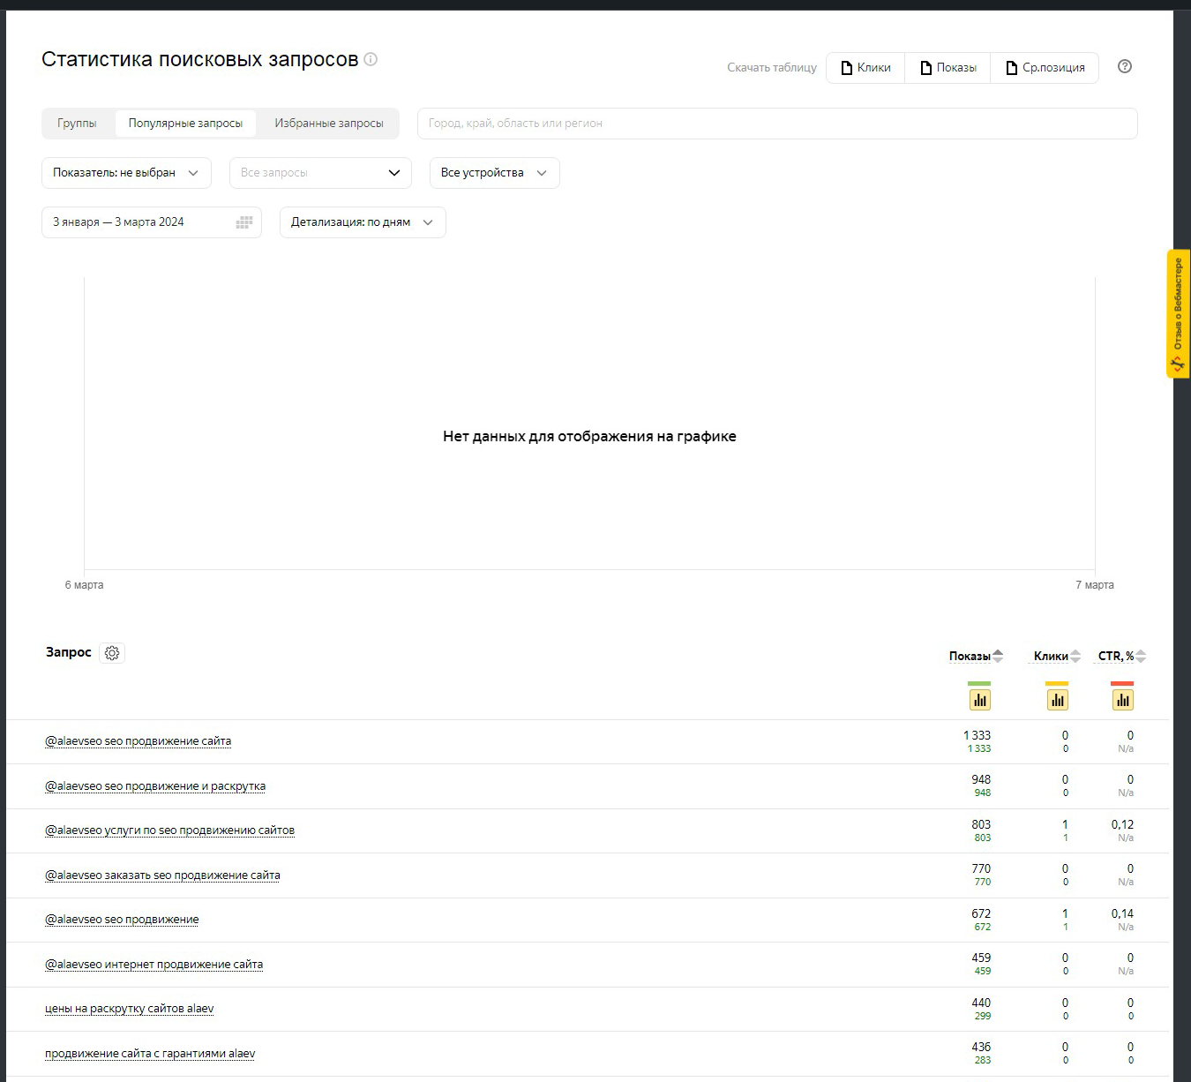
Task: Sort the table by the Показы column
Action: click(x=976, y=656)
